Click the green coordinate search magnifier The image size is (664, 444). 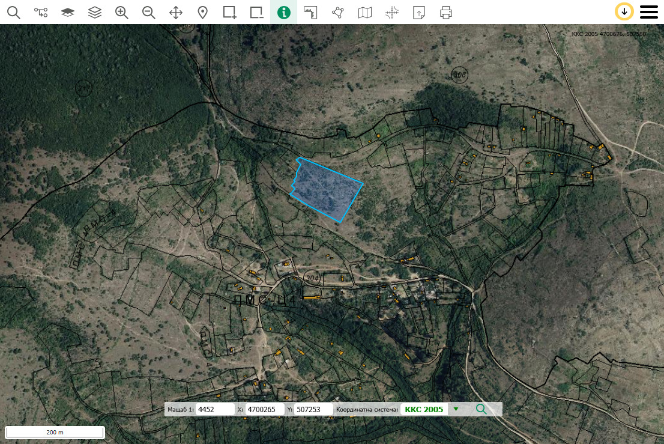(481, 409)
